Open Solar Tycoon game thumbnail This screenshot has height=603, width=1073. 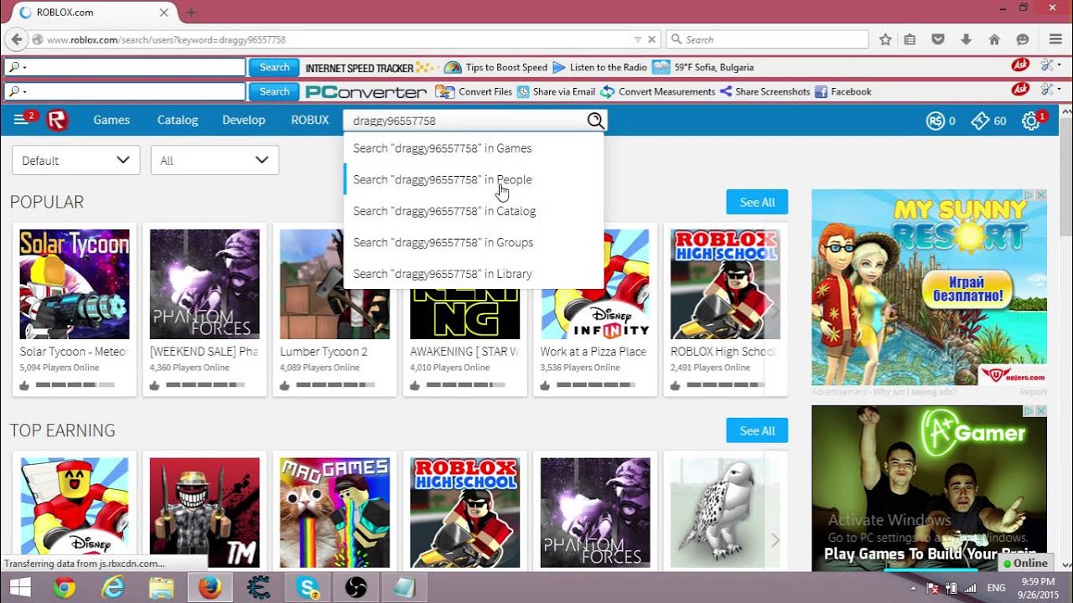click(x=75, y=284)
